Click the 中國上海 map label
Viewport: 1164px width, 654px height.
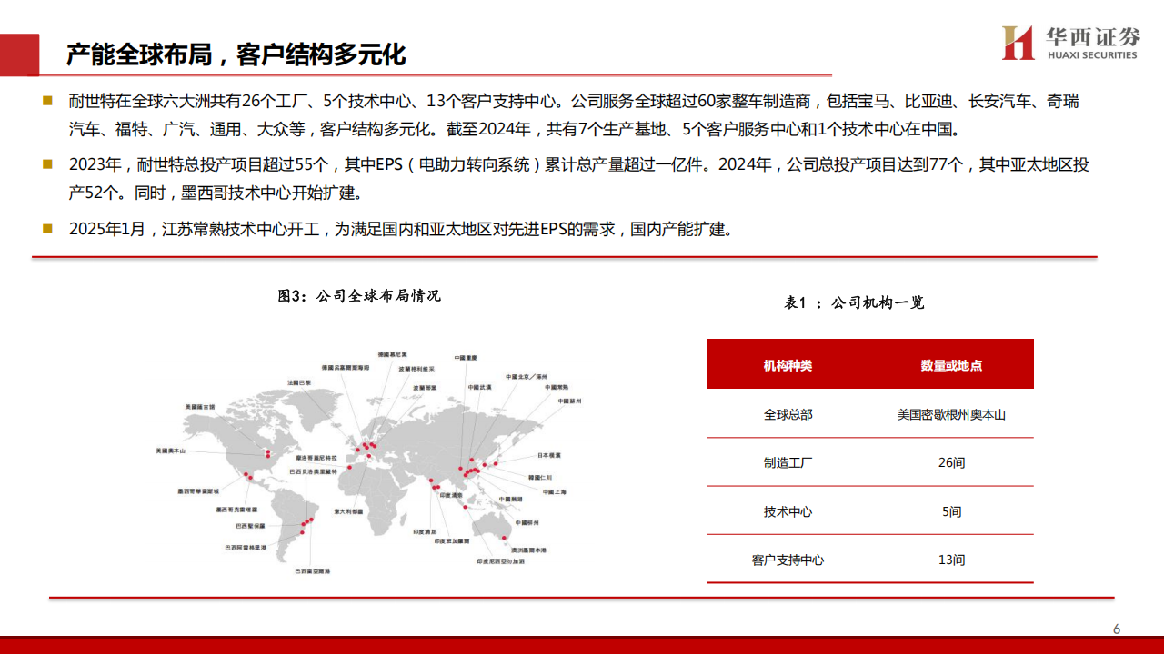pyautogui.click(x=555, y=491)
